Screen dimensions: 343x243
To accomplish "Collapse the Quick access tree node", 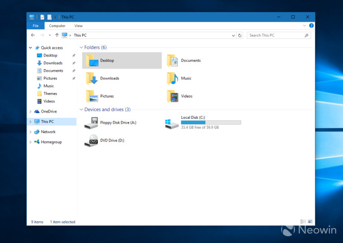I will (x=30, y=47).
